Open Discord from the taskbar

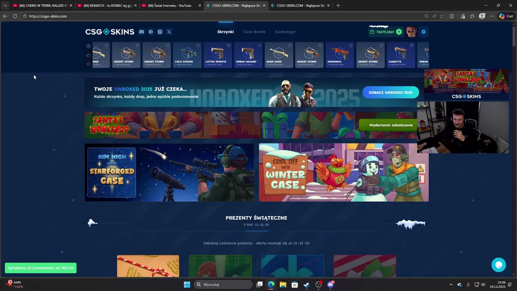click(330, 285)
